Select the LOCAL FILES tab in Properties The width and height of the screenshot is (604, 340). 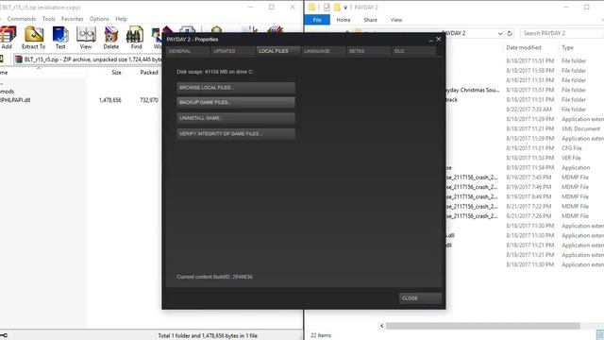[278, 51]
